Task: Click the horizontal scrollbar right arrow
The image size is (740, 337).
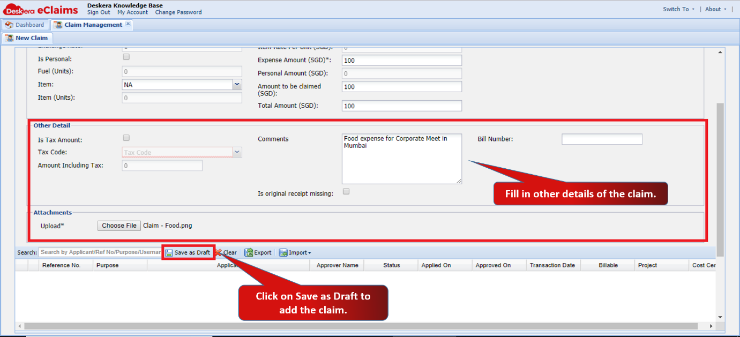Action: tap(711, 326)
